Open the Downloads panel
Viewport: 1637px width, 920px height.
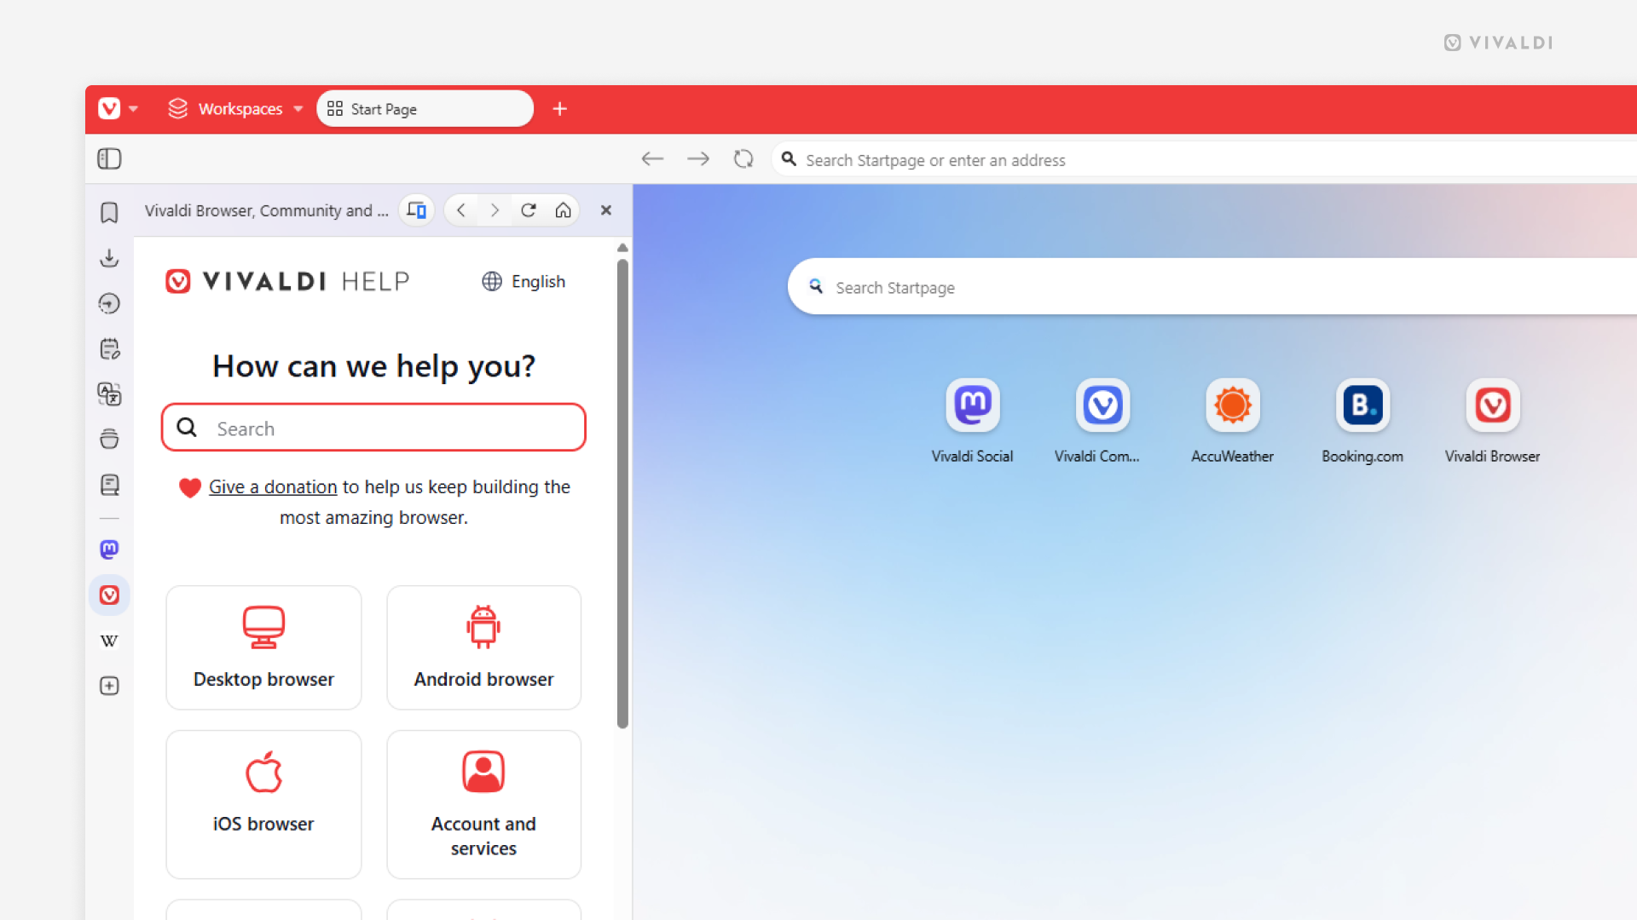pos(109,258)
